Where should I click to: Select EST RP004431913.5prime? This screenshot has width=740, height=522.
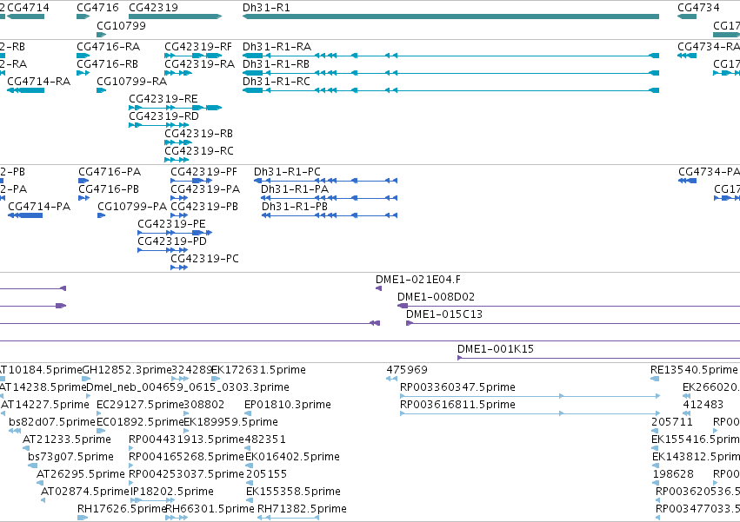click(x=186, y=439)
